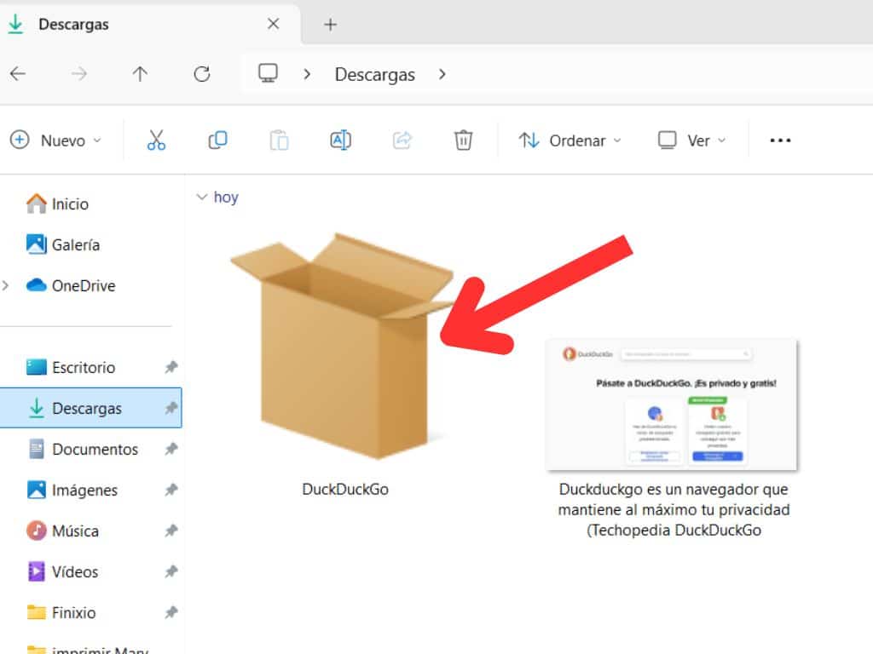Click the pin icon beside Descargas

click(171, 408)
